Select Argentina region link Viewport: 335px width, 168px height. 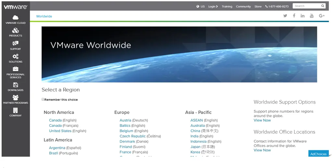(x=57, y=148)
